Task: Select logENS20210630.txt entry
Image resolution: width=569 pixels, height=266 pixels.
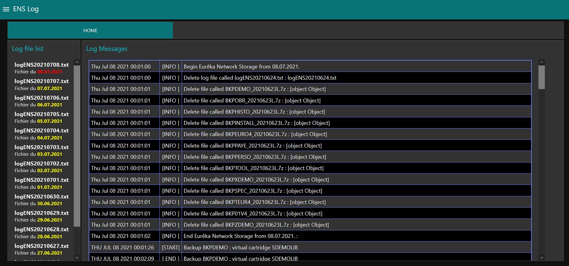Action: pos(41,196)
